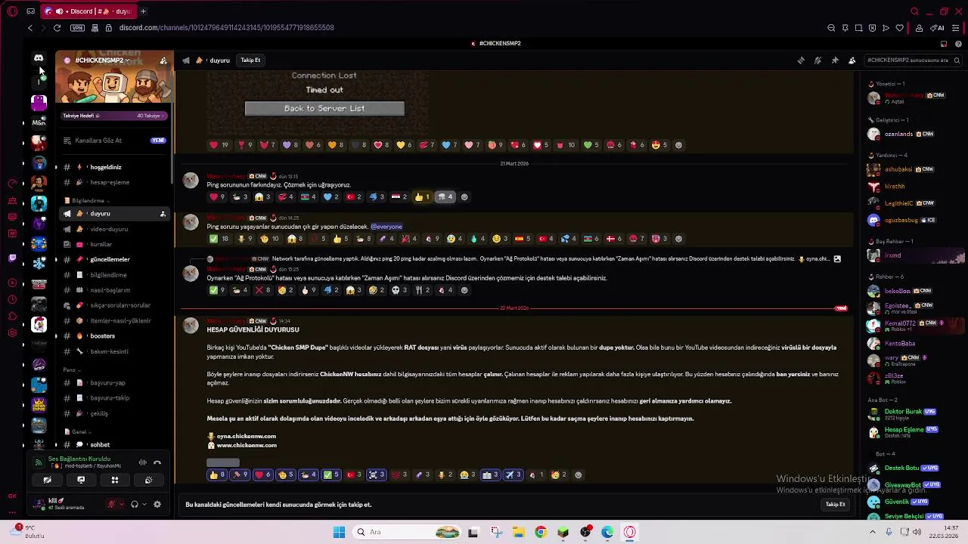This screenshot has width=968, height=544.
Task: Collapse the Bilgilendirme category
Action: pyautogui.click(x=89, y=201)
